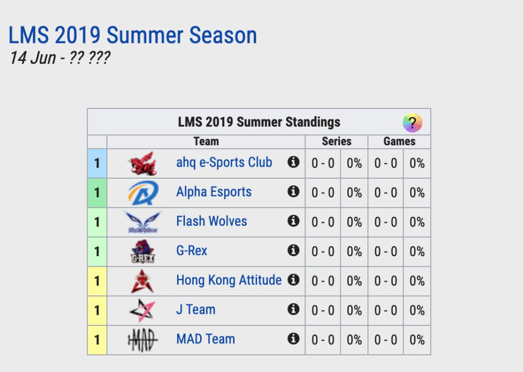Show info for ahq e-Sports Club
Image resolution: width=524 pixels, height=372 pixels.
pyautogui.click(x=293, y=162)
